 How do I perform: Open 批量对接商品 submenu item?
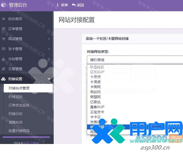pyautogui.click(x=19, y=131)
